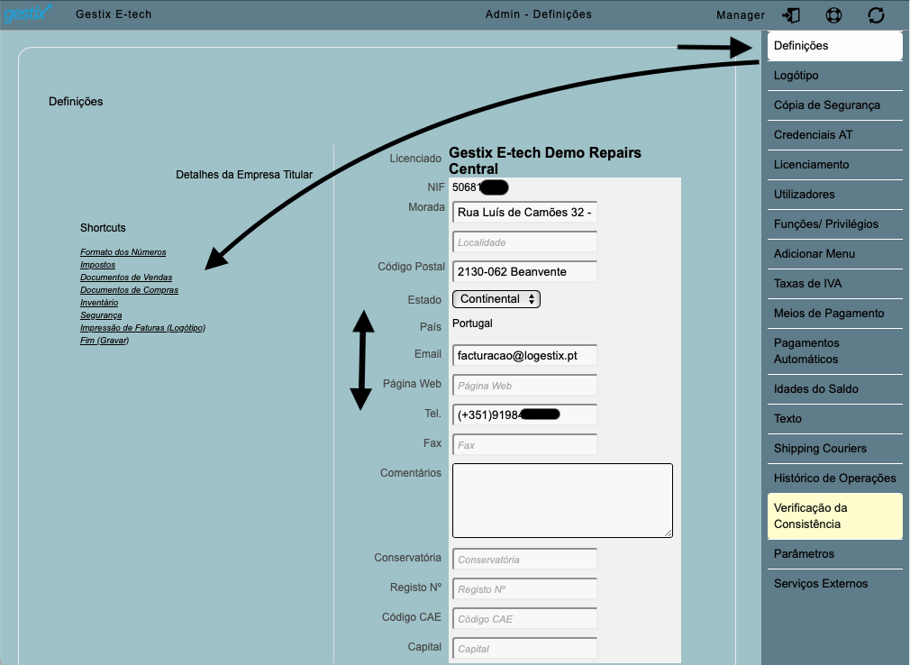Viewport: 910px width, 665px height.
Task: Click the Detalhes da Empresa Titular heading
Action: click(x=244, y=175)
